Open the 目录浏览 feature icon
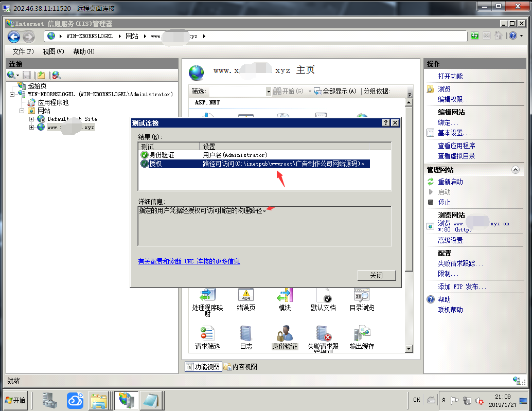The height and width of the screenshot is (411, 532). click(x=362, y=298)
